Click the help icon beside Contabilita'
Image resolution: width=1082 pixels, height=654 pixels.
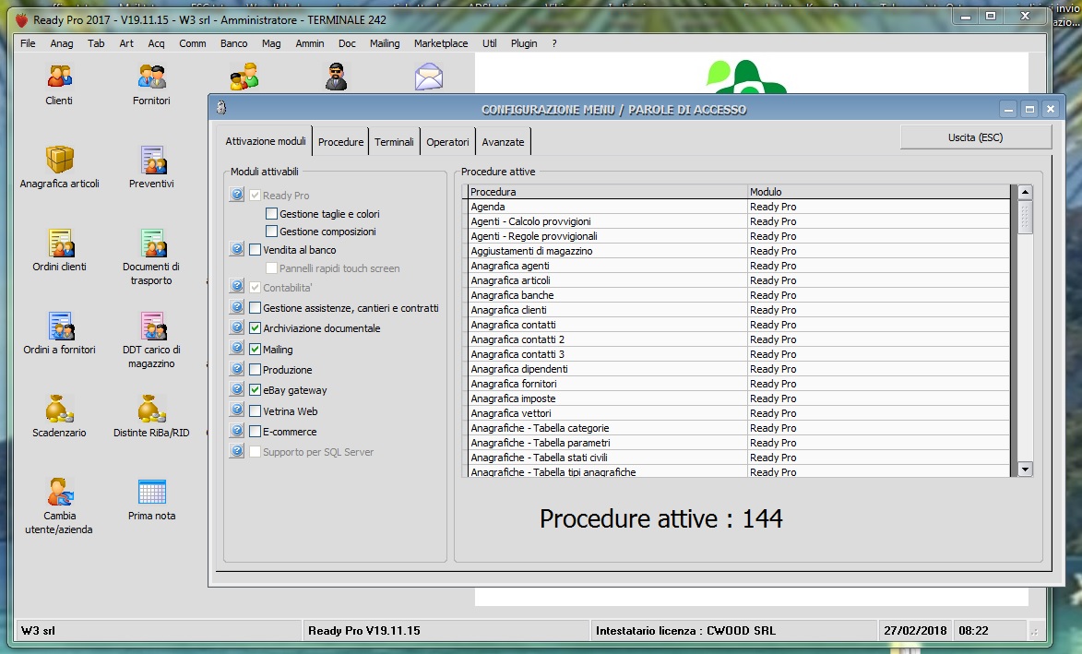237,286
